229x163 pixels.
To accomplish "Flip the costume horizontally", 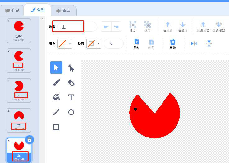I will (x=194, y=44).
